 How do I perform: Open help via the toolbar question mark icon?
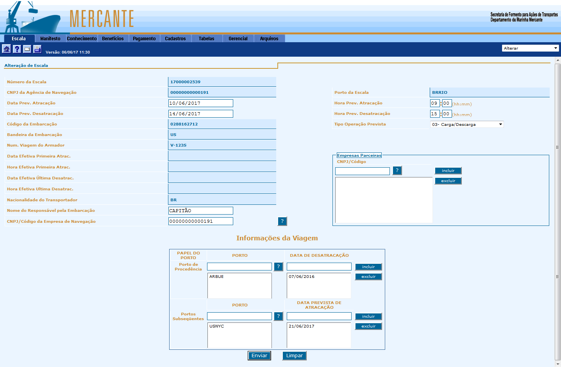coord(17,49)
